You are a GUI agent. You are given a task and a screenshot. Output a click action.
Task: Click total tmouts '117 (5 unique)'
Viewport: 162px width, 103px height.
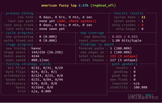point(124,60)
